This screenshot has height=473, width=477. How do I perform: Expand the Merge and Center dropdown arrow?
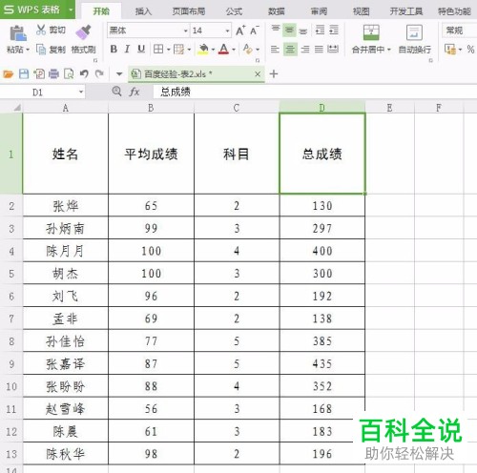388,50
